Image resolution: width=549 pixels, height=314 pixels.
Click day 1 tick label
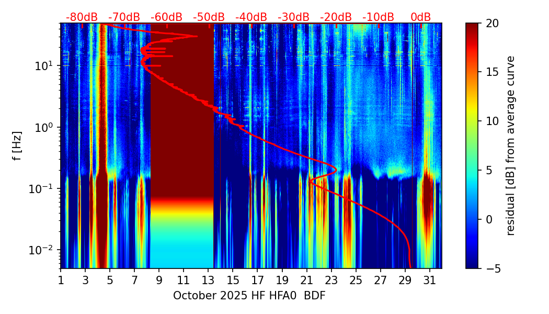pyautogui.click(x=61, y=279)
